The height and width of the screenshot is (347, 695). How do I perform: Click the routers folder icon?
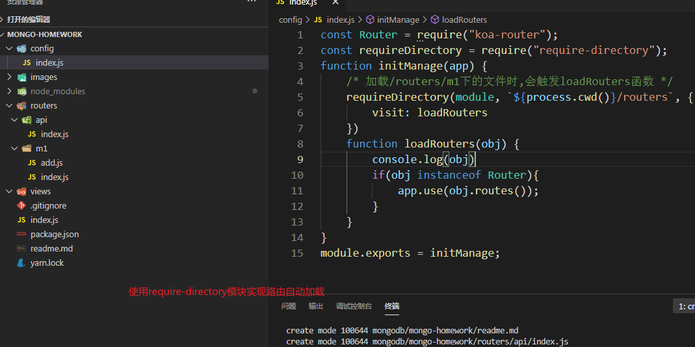click(x=21, y=105)
